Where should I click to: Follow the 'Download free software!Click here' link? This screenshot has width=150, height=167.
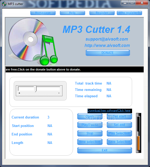click(x=109, y=111)
